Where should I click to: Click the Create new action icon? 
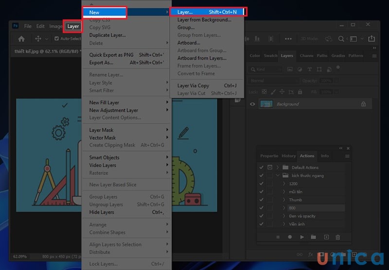point(326,237)
